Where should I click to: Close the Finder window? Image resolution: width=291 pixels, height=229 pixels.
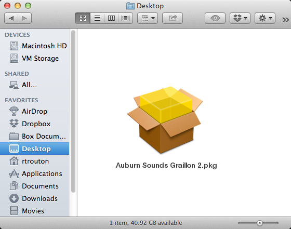7,6
